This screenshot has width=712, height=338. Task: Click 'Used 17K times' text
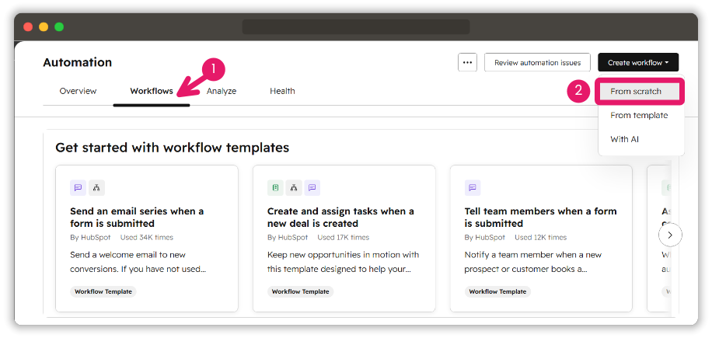pyautogui.click(x=344, y=237)
